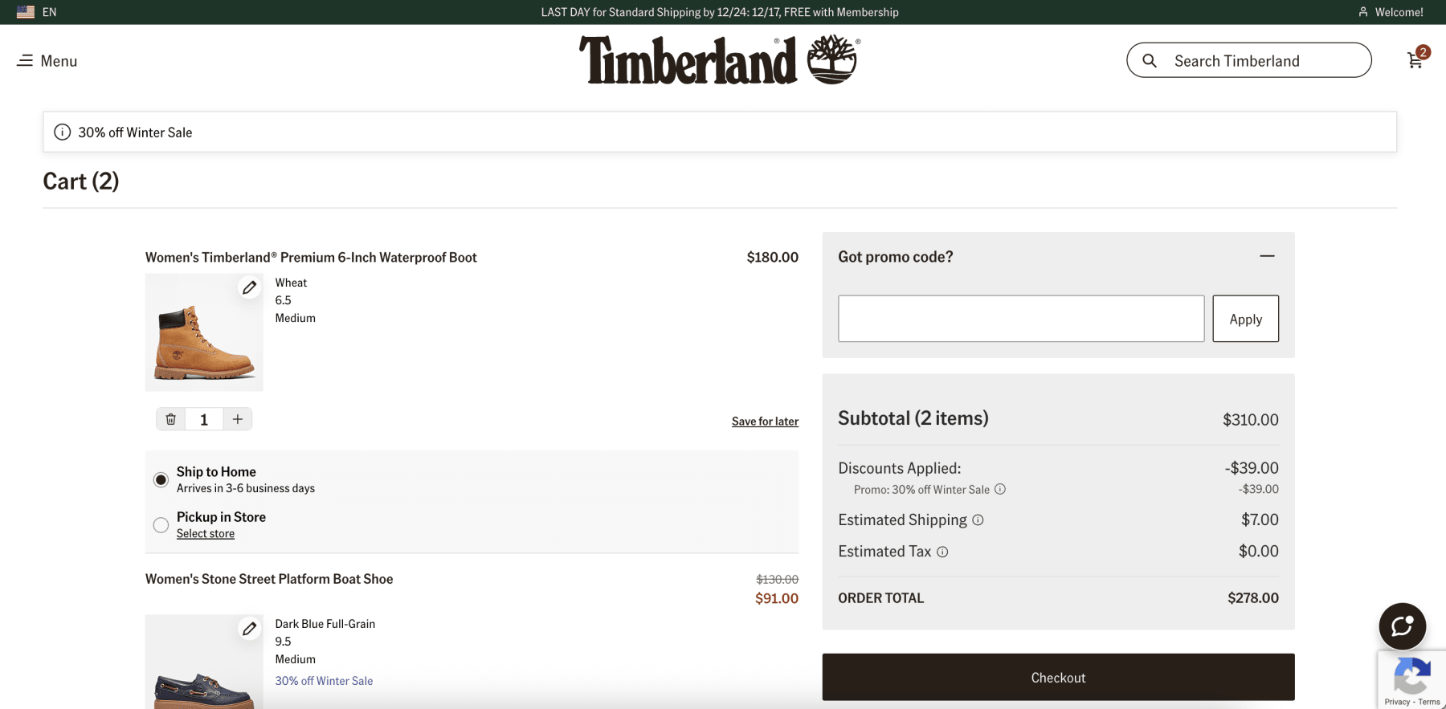Click the Subtotal $310.00 amount
The width and height of the screenshot is (1446, 709).
click(1251, 419)
